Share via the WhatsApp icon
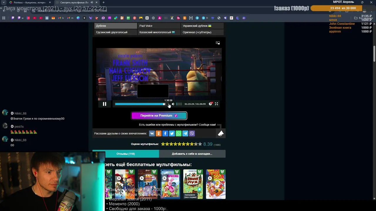Image resolution: width=376 pixels, height=211 pixels. coord(179,133)
